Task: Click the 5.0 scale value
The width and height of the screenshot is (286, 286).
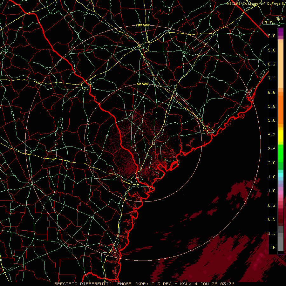Action: [272, 120]
